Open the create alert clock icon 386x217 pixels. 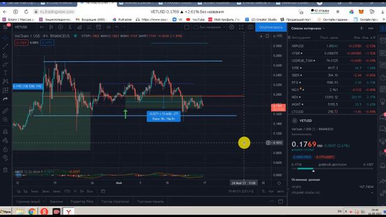98,27
